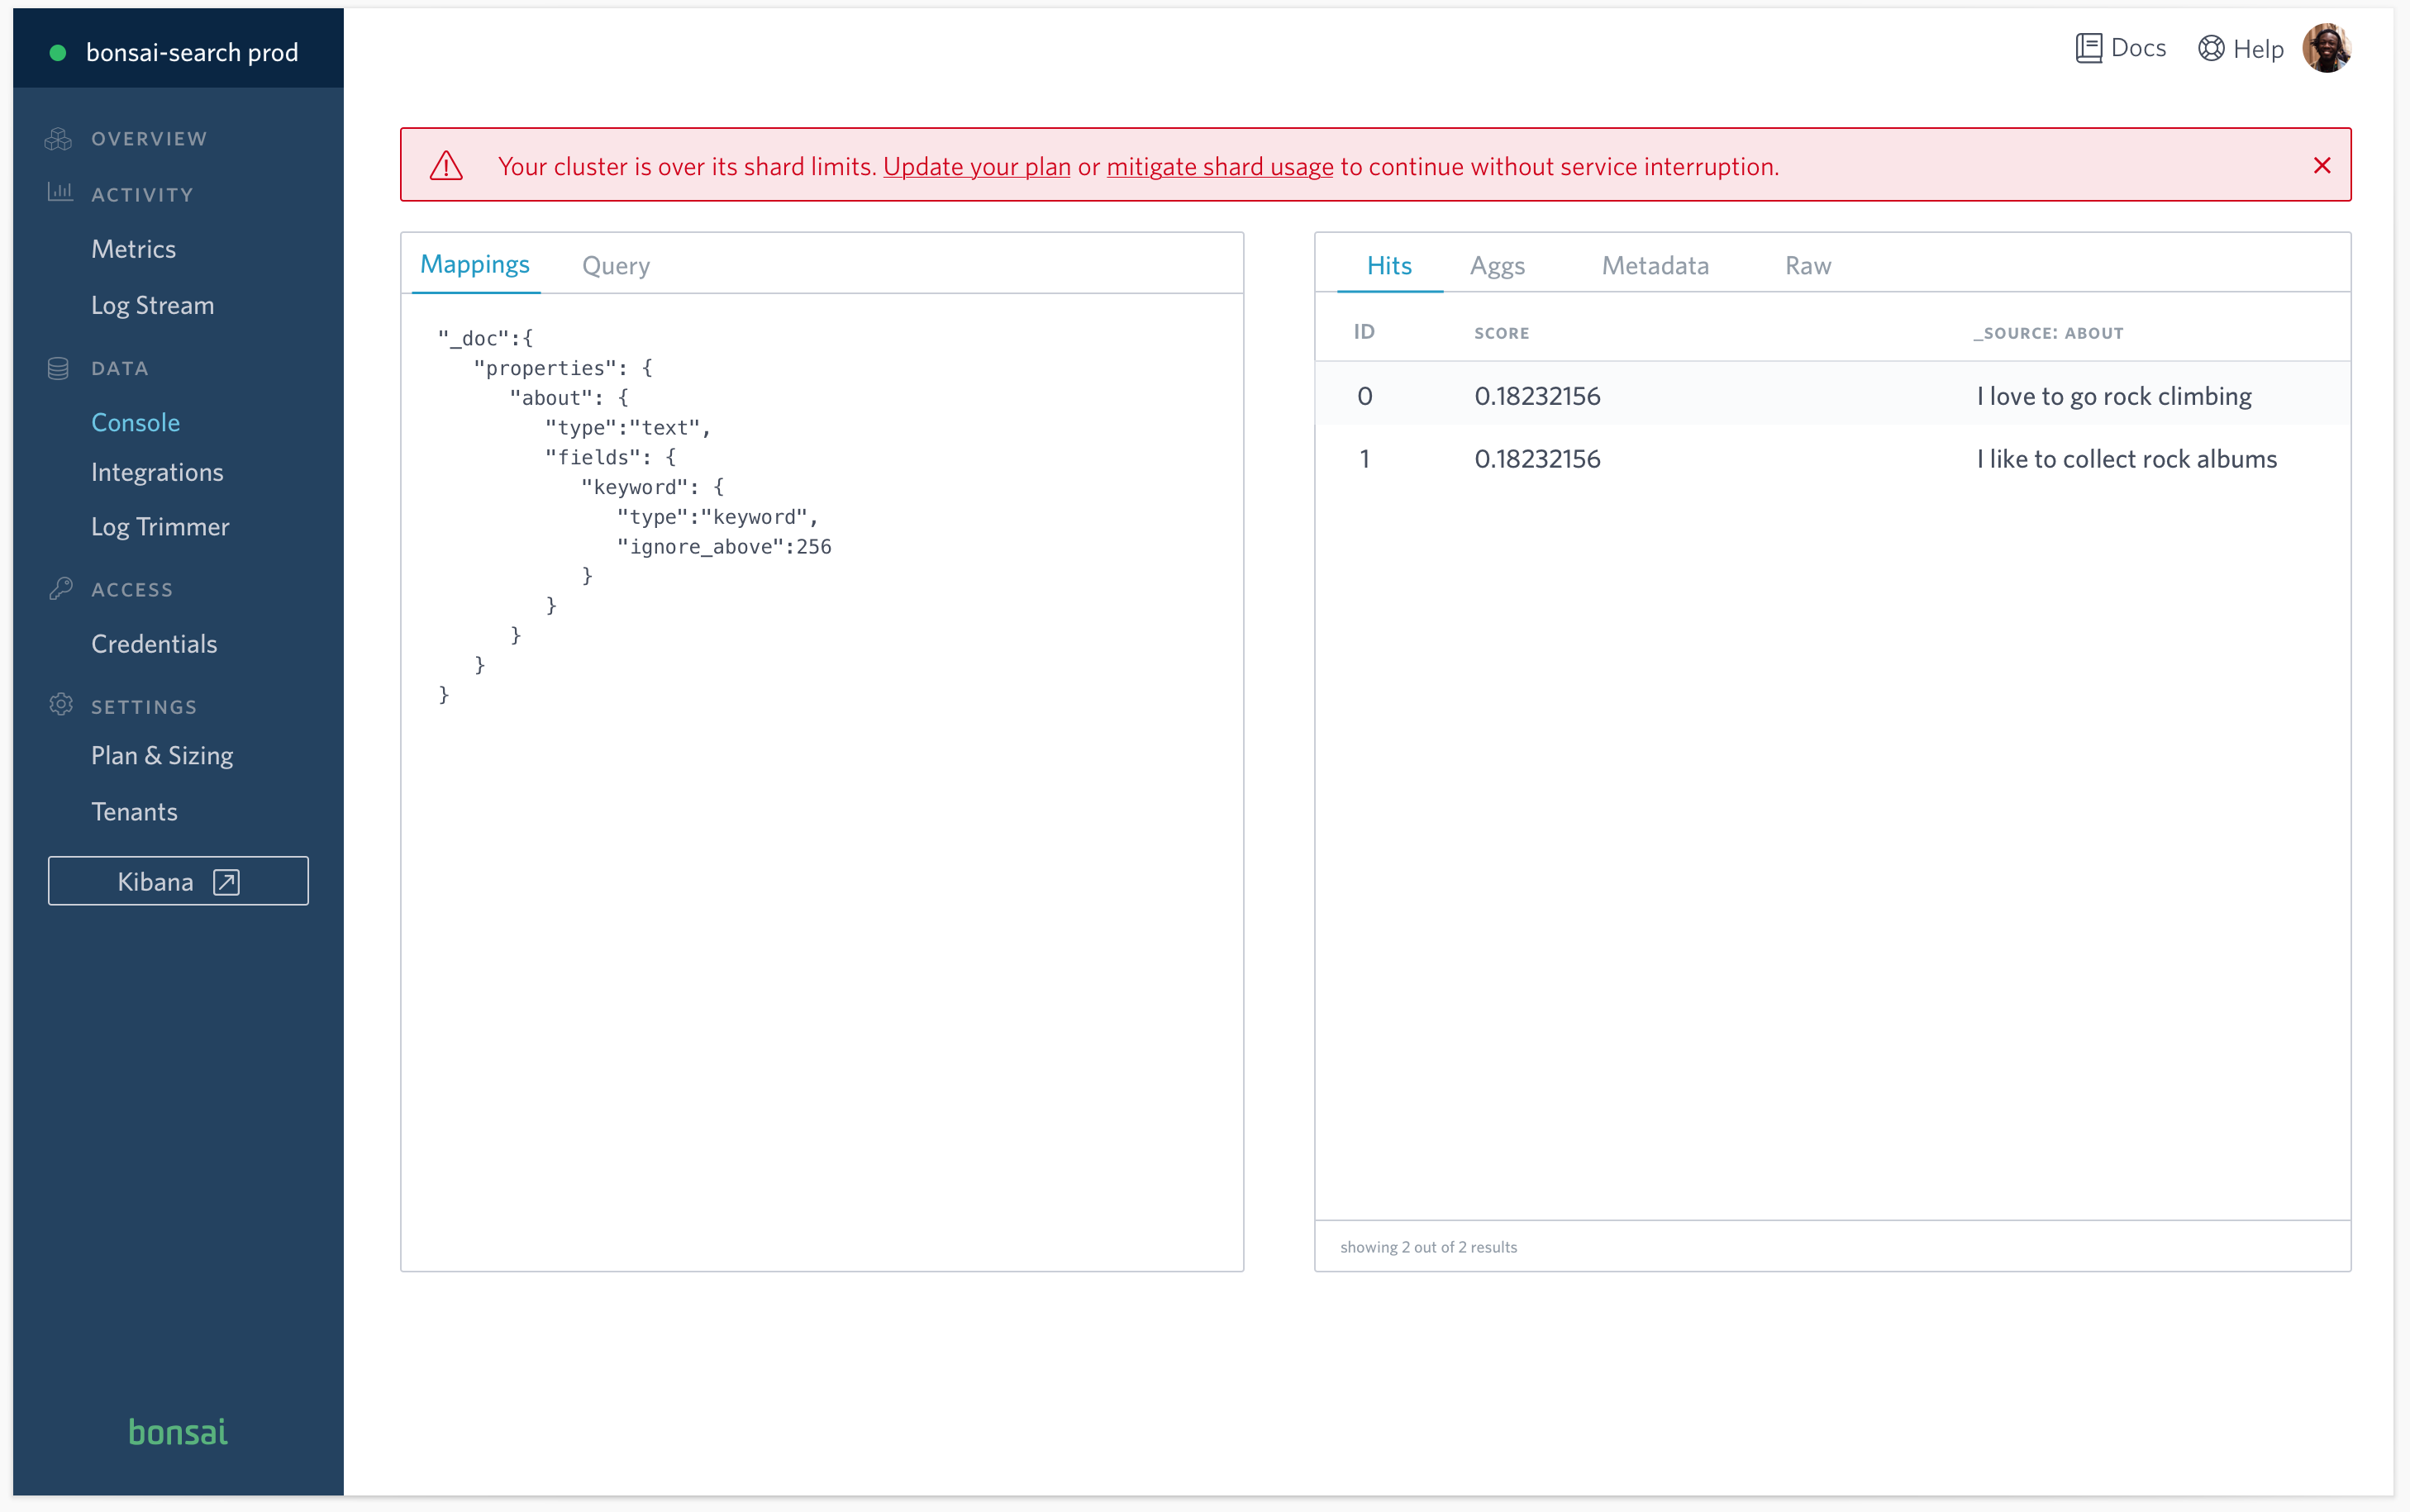2410x1512 pixels.
Task: Switch to the Raw tab
Action: (1808, 265)
